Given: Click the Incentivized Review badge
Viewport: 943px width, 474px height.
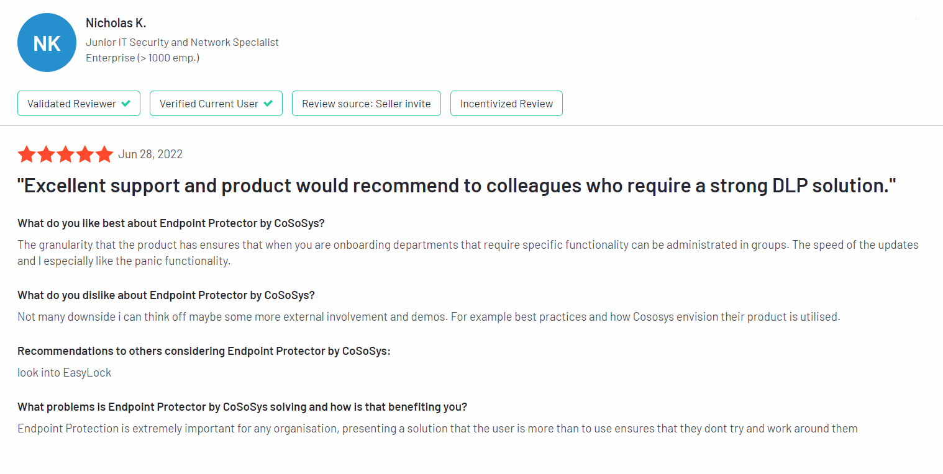Looking at the screenshot, I should click(506, 104).
